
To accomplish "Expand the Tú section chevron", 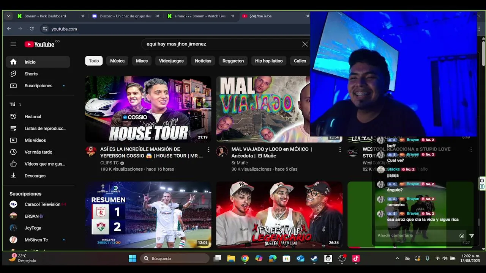I will pyautogui.click(x=21, y=104).
